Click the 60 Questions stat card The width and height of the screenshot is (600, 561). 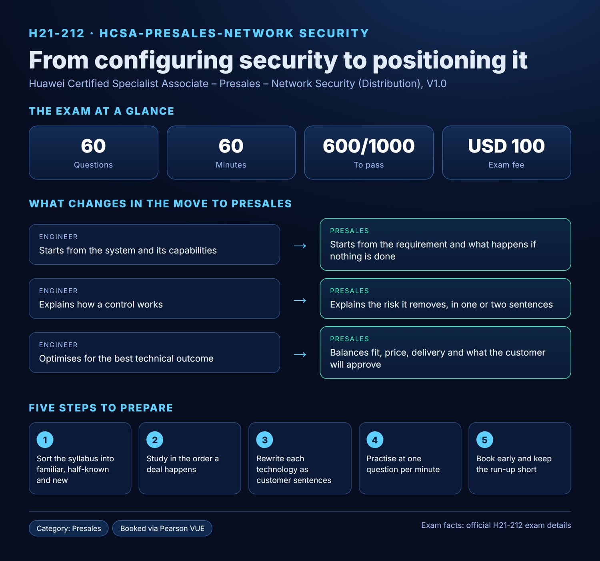coord(94,153)
